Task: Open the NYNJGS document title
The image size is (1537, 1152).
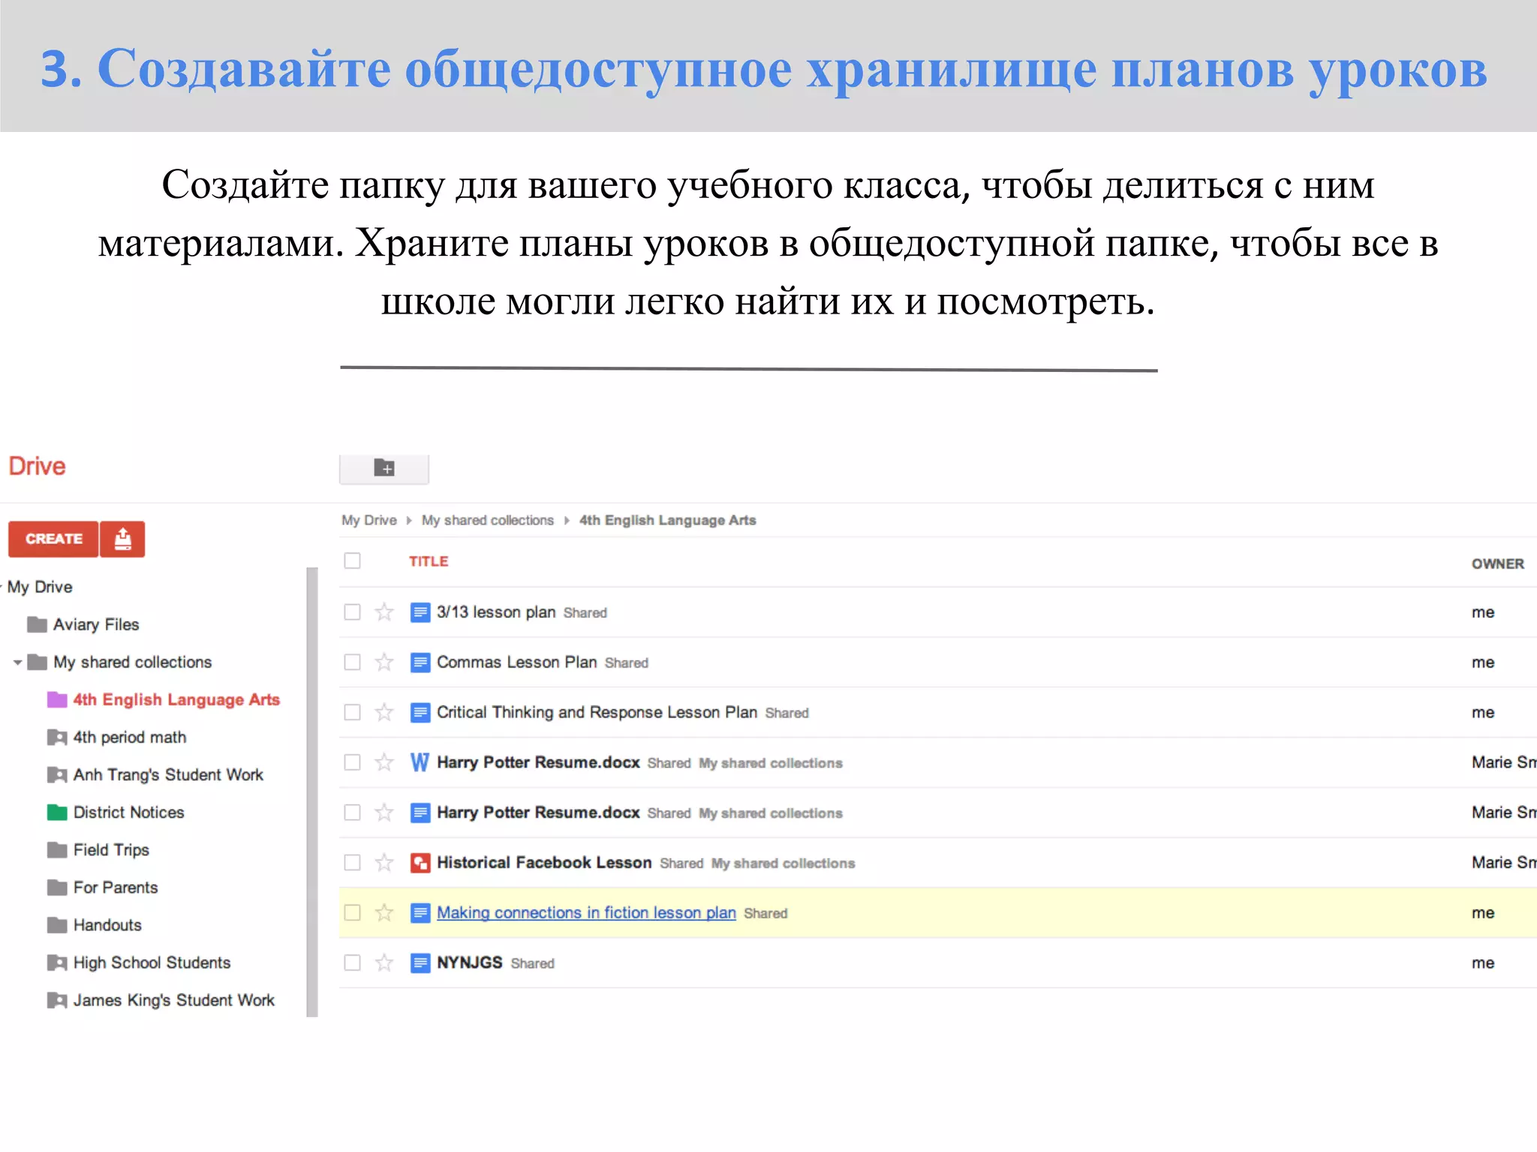Action: pos(470,962)
